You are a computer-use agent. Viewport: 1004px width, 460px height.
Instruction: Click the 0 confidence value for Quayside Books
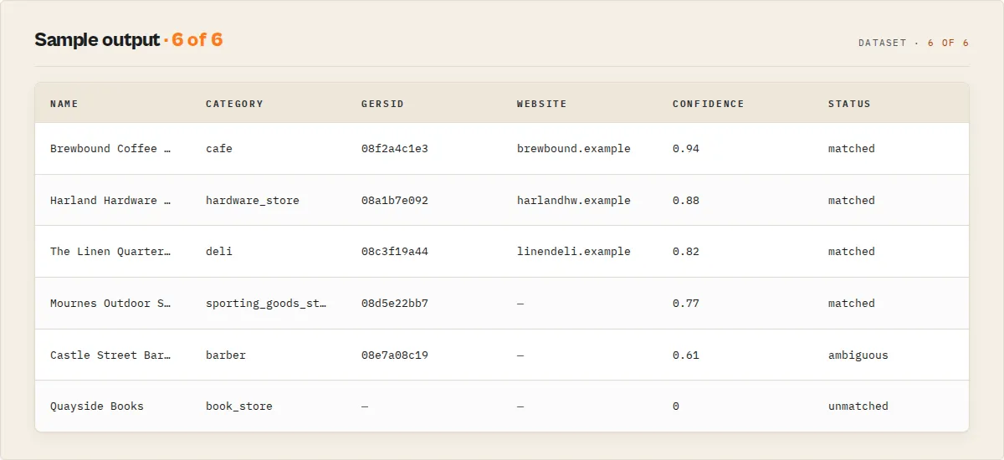point(676,406)
